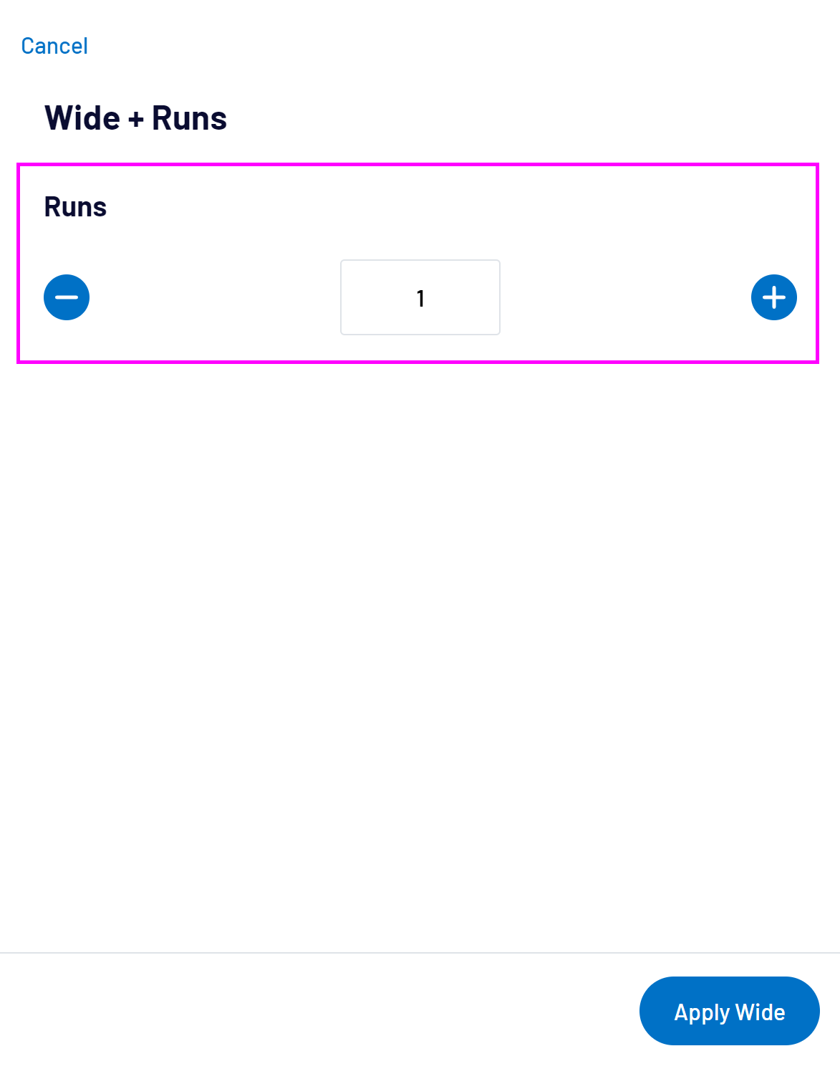The image size is (840, 1089).
Task: Raise wide runs with the plus control
Action: (x=773, y=297)
